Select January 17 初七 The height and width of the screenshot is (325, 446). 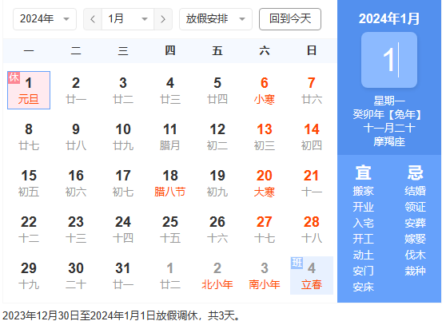pos(123,183)
